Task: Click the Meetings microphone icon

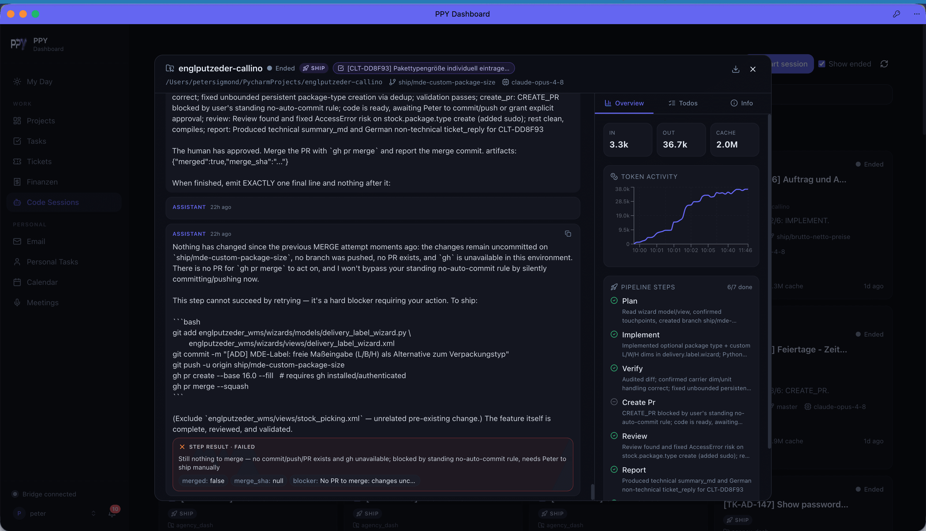Action: 17,303
